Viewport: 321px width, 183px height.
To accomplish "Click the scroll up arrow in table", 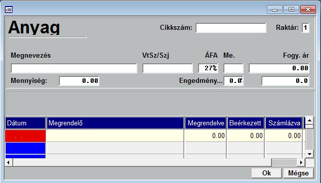I will pos(309,121).
